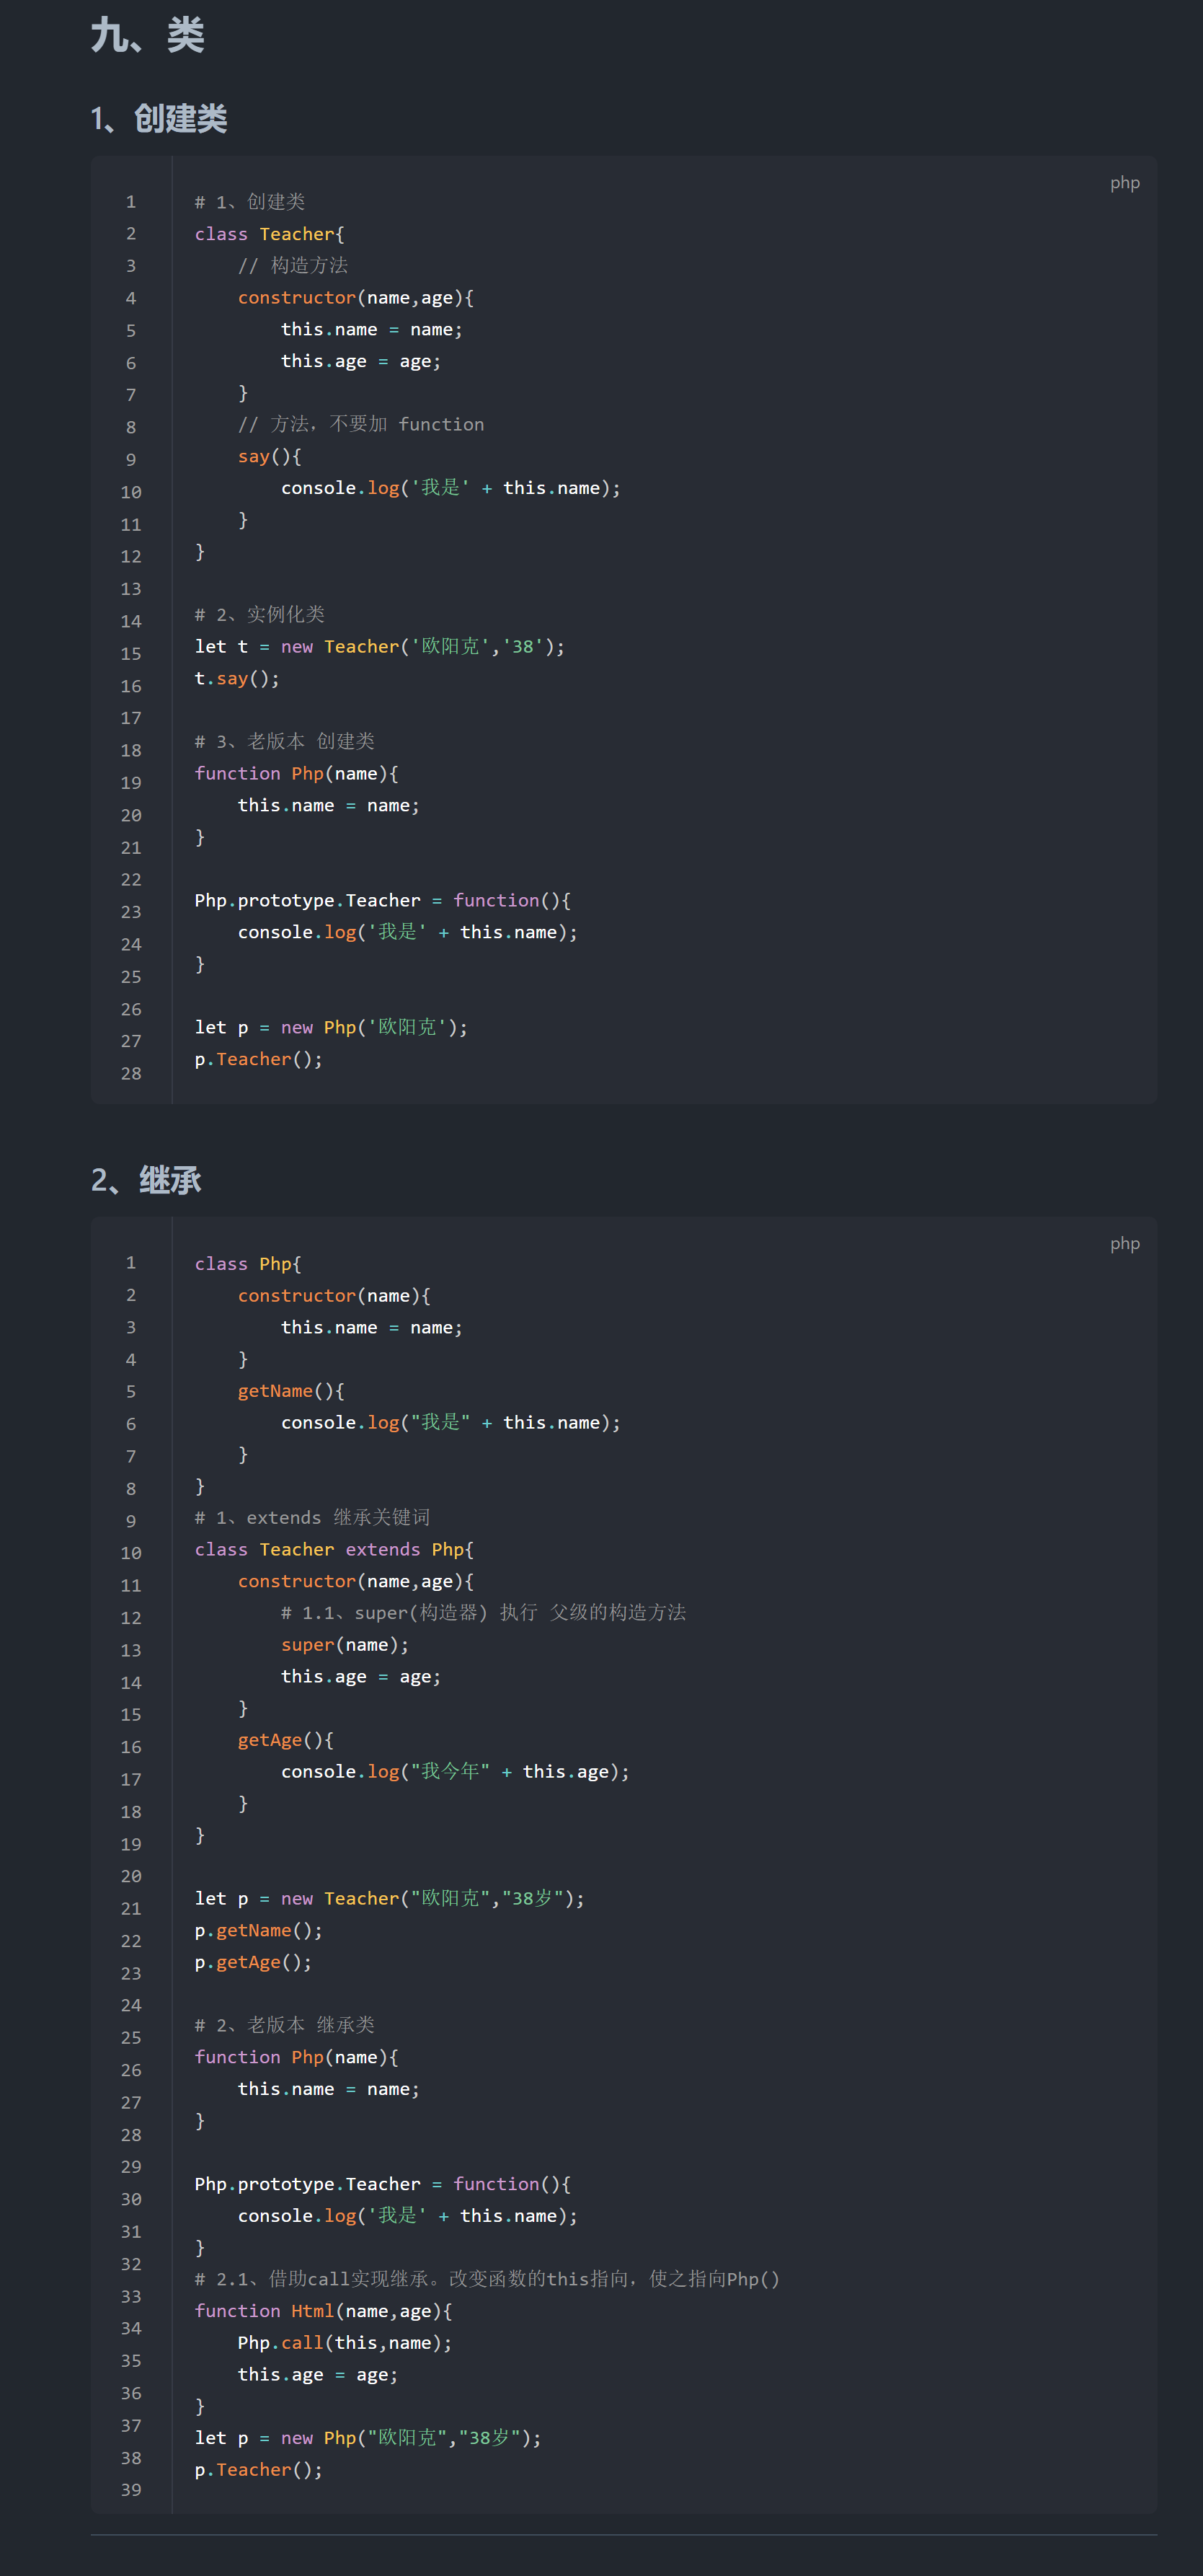This screenshot has height=2576, width=1203.
Task: Click the line 't.say();'
Action: pyautogui.click(x=237, y=678)
